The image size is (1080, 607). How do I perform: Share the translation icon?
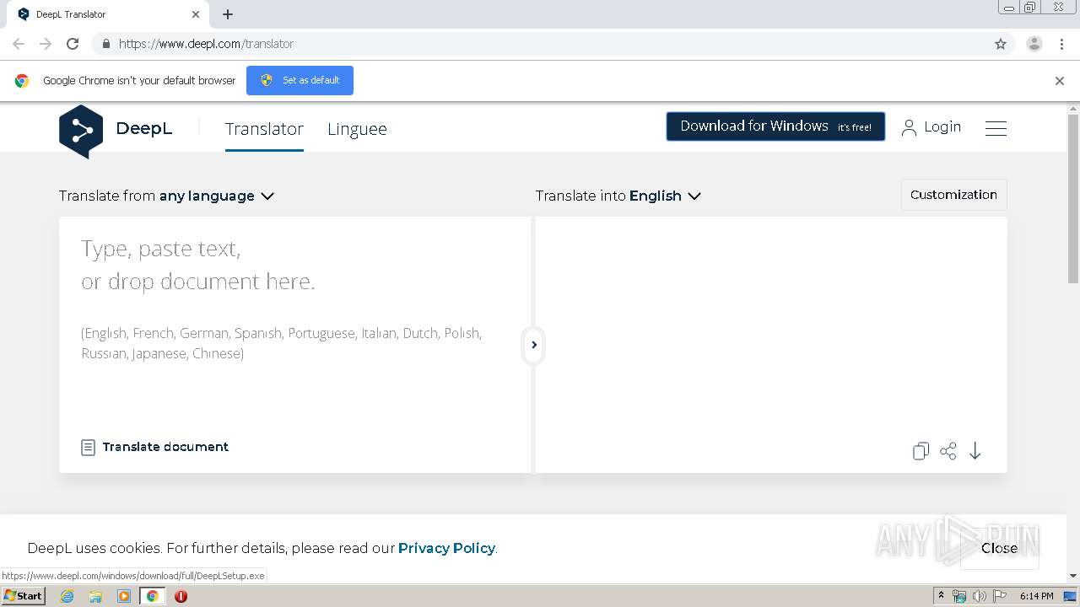pos(948,451)
